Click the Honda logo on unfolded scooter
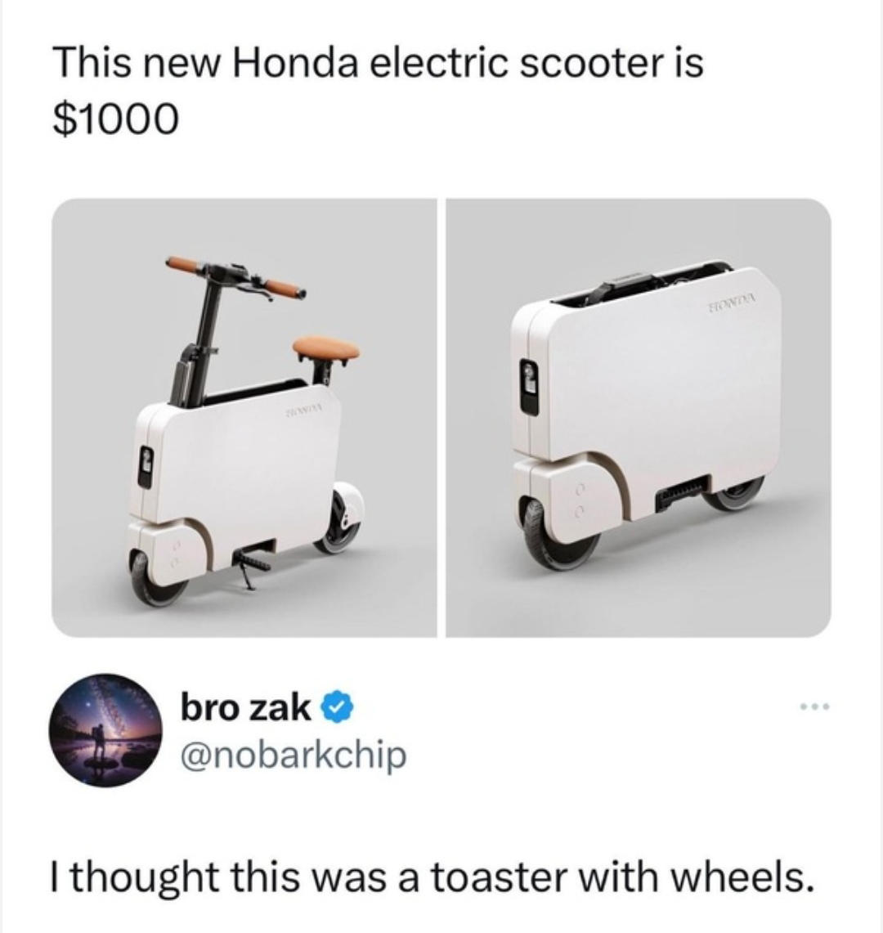883x933 pixels. click(x=303, y=410)
